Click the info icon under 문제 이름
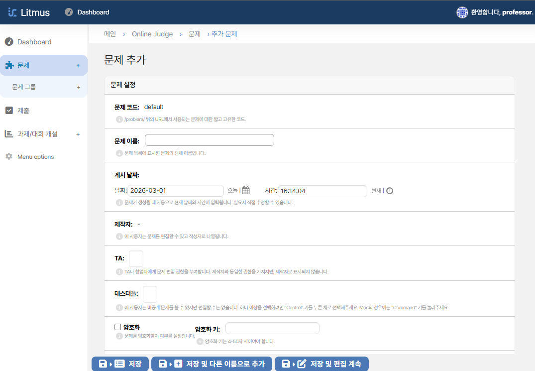Image resolution: width=535 pixels, height=371 pixels. pyautogui.click(x=119, y=153)
